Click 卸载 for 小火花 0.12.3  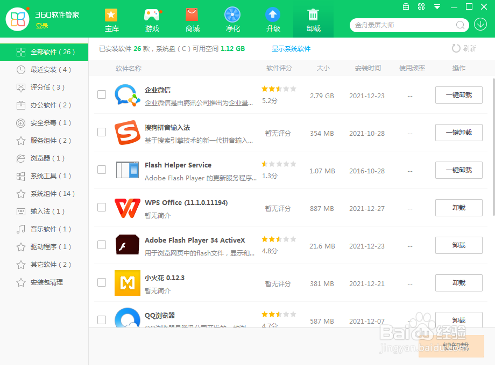point(459,283)
